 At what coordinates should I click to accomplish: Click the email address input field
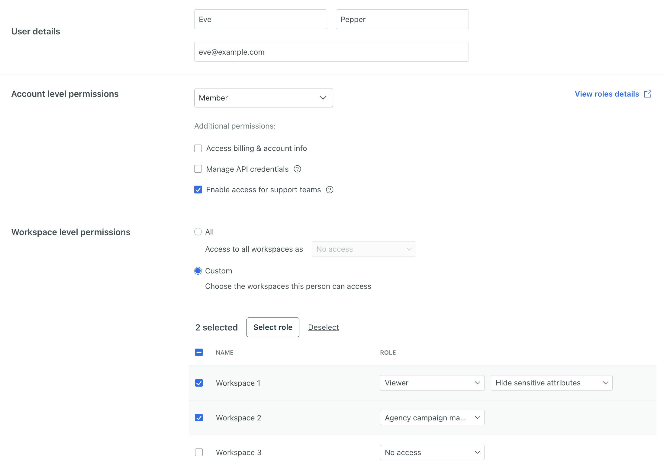coord(331,52)
